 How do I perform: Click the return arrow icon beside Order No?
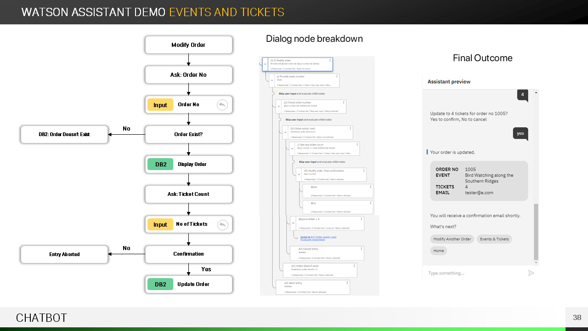tap(222, 105)
